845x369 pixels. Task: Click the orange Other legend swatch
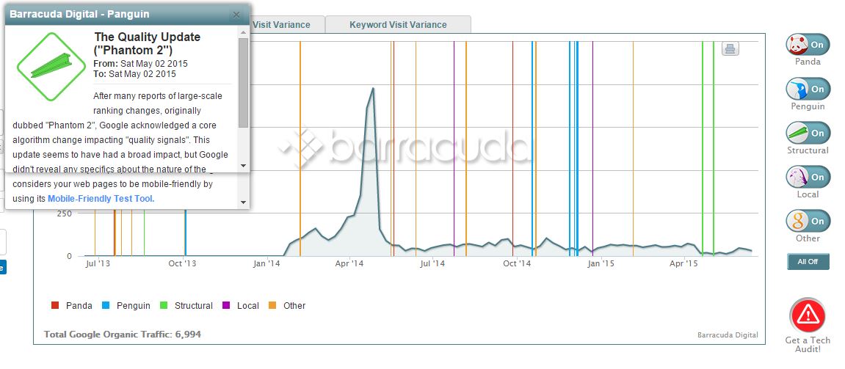tap(272, 305)
